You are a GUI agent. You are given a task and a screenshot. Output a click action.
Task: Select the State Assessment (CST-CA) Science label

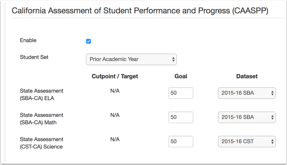click(x=42, y=143)
